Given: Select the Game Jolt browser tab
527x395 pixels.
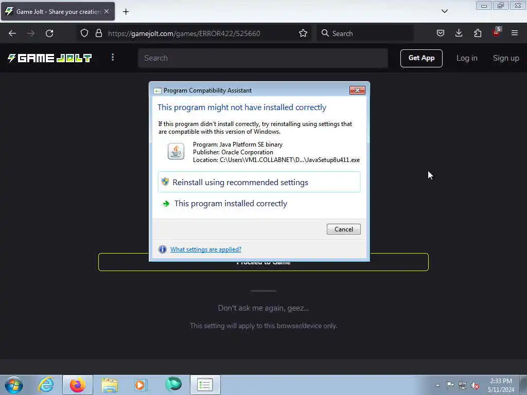Looking at the screenshot, I should [58, 11].
